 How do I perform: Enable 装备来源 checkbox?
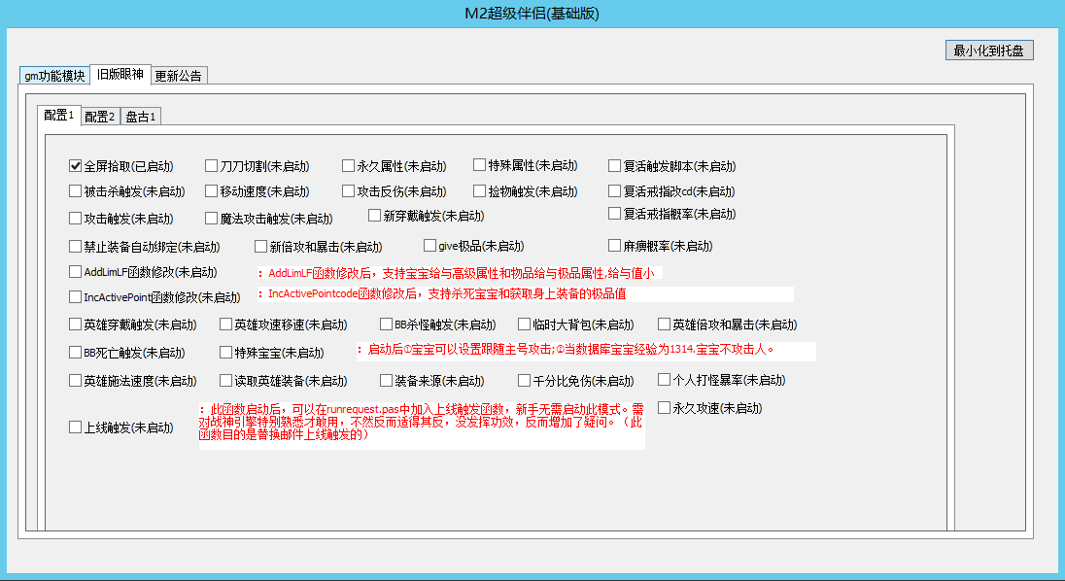[x=387, y=381]
